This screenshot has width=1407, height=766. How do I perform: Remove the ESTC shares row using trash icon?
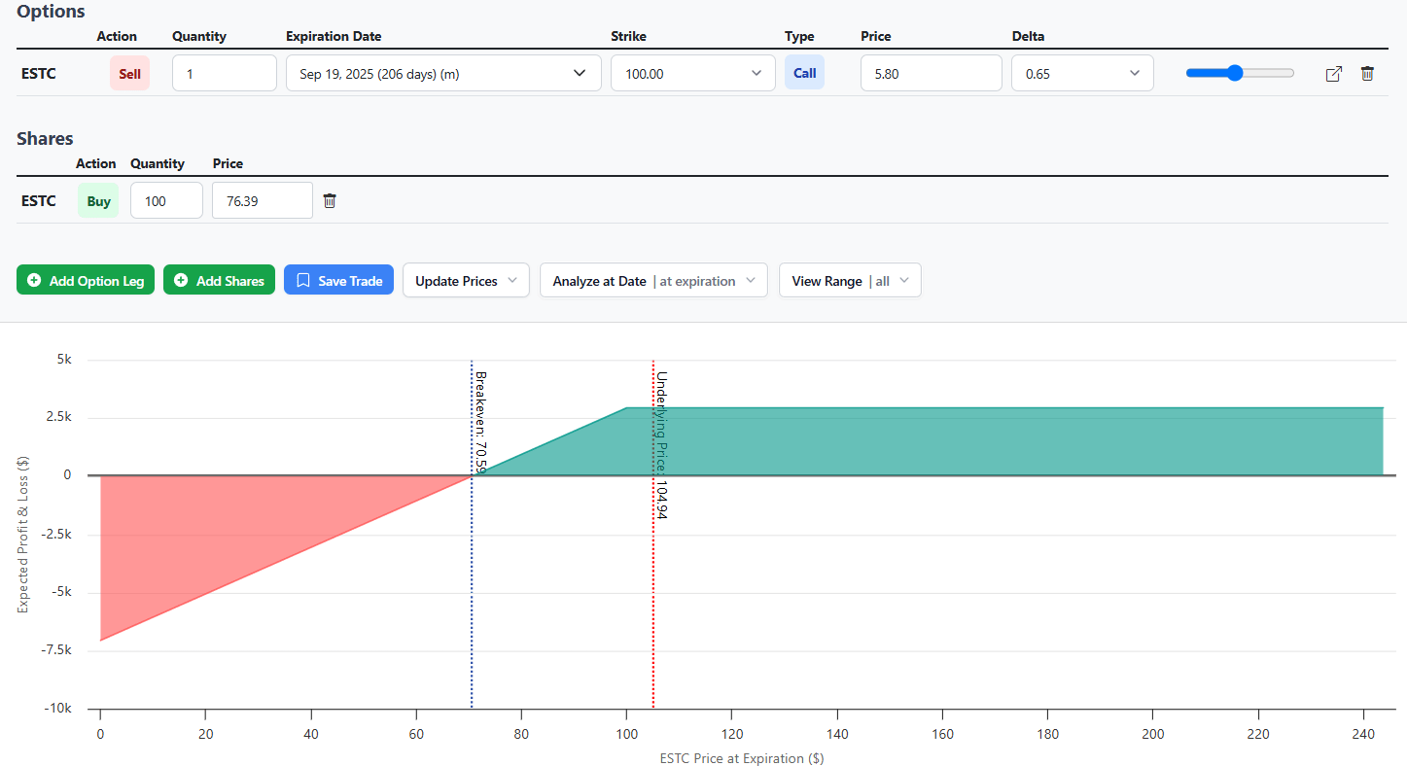330,199
